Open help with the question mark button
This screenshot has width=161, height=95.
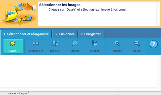point(154,44)
